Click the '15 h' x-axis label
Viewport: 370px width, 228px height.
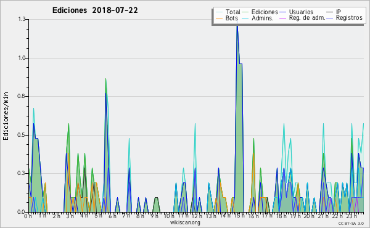pos(239,216)
